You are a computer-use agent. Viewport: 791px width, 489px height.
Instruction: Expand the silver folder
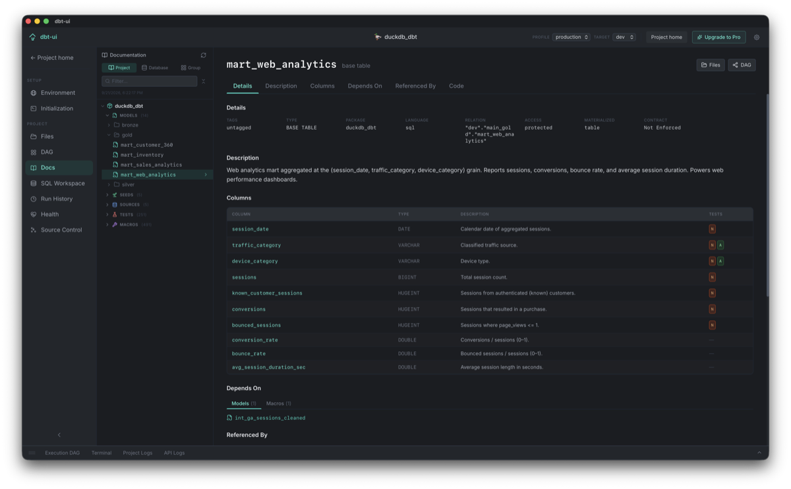pyautogui.click(x=109, y=185)
